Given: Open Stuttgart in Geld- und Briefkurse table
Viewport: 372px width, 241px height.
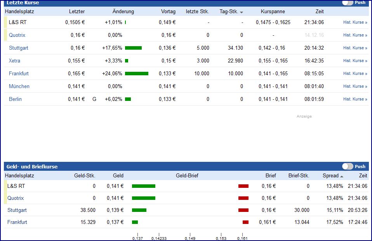Looking at the screenshot, I should pos(17,210).
